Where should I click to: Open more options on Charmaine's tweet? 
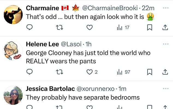[x=166, y=8]
